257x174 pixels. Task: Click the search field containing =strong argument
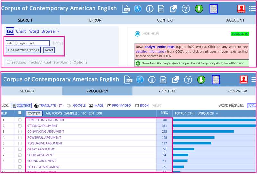coord(28,43)
